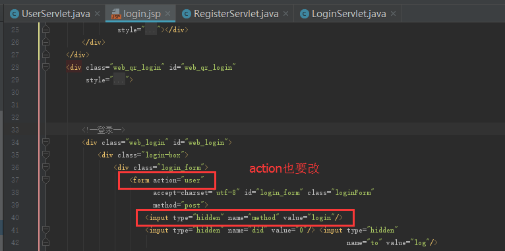Screen dimensions: 505x251
Task: Close the LoginServlet.java tab
Action: (x=393, y=14)
